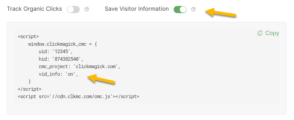Viewport: 294px width, 120px height.
Task: Click the yellow arrow pointing at vid_info
Action: coord(101,79)
